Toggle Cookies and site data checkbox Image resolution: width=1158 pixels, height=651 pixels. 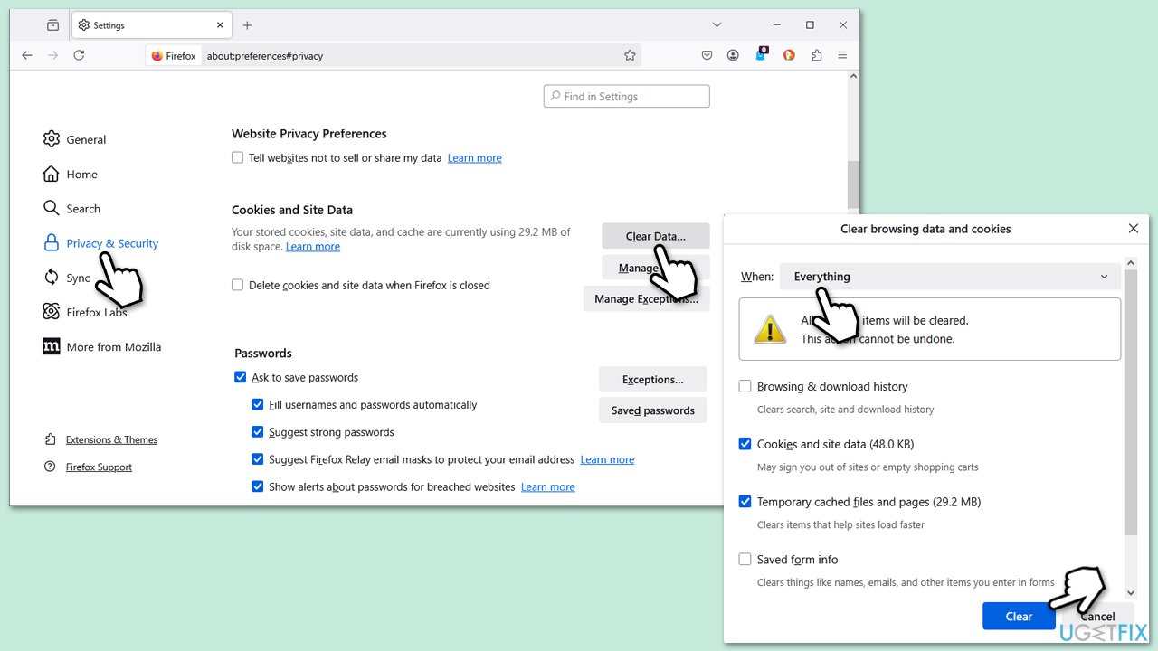click(x=745, y=444)
